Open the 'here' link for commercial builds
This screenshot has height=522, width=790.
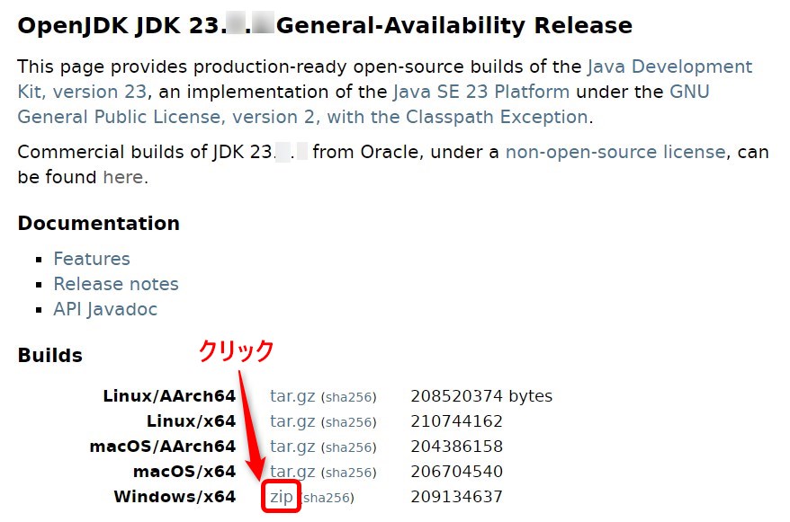tap(122, 177)
